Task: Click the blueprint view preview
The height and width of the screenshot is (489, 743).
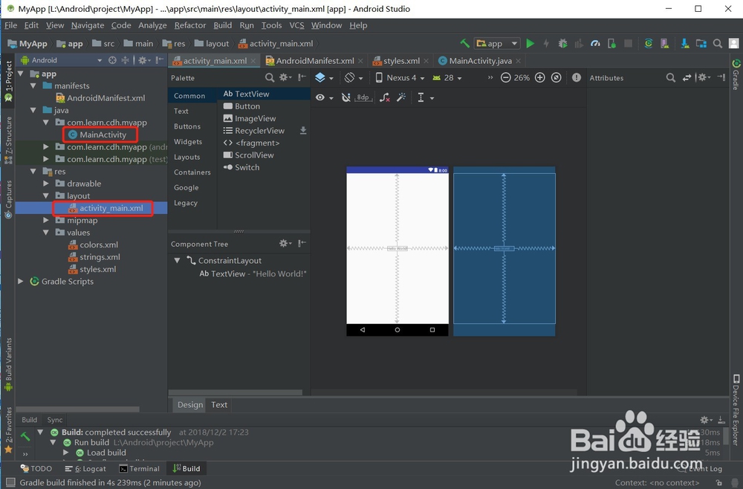Action: (504, 251)
